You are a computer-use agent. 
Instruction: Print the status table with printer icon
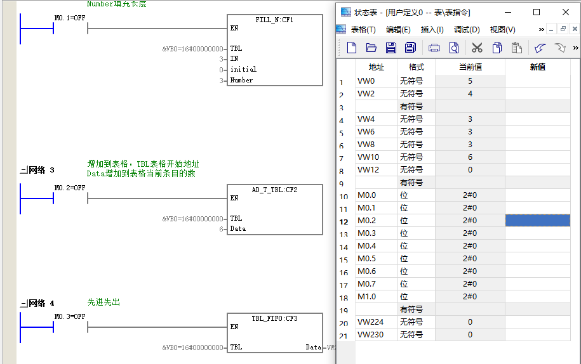tap(434, 48)
